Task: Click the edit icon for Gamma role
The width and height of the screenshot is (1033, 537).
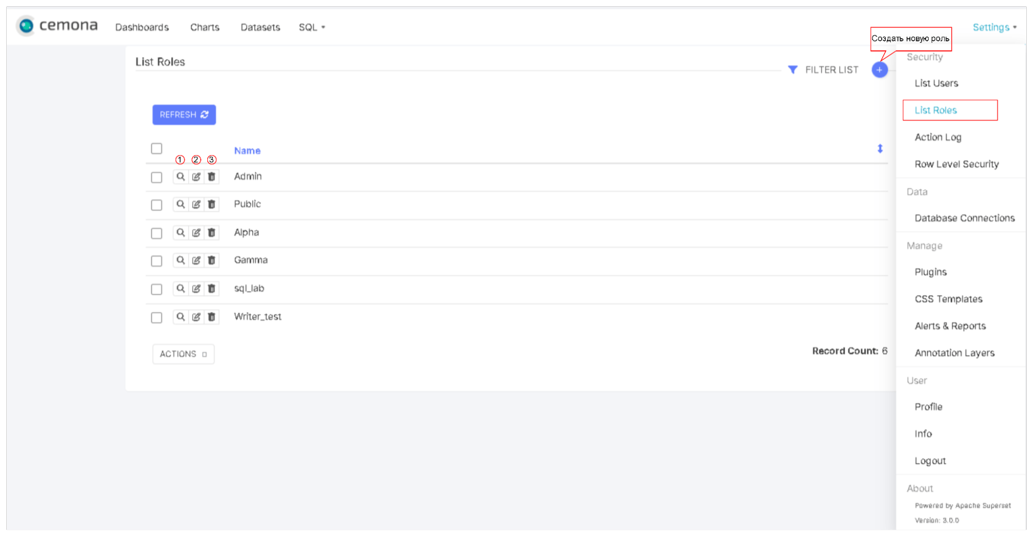Action: (x=196, y=260)
